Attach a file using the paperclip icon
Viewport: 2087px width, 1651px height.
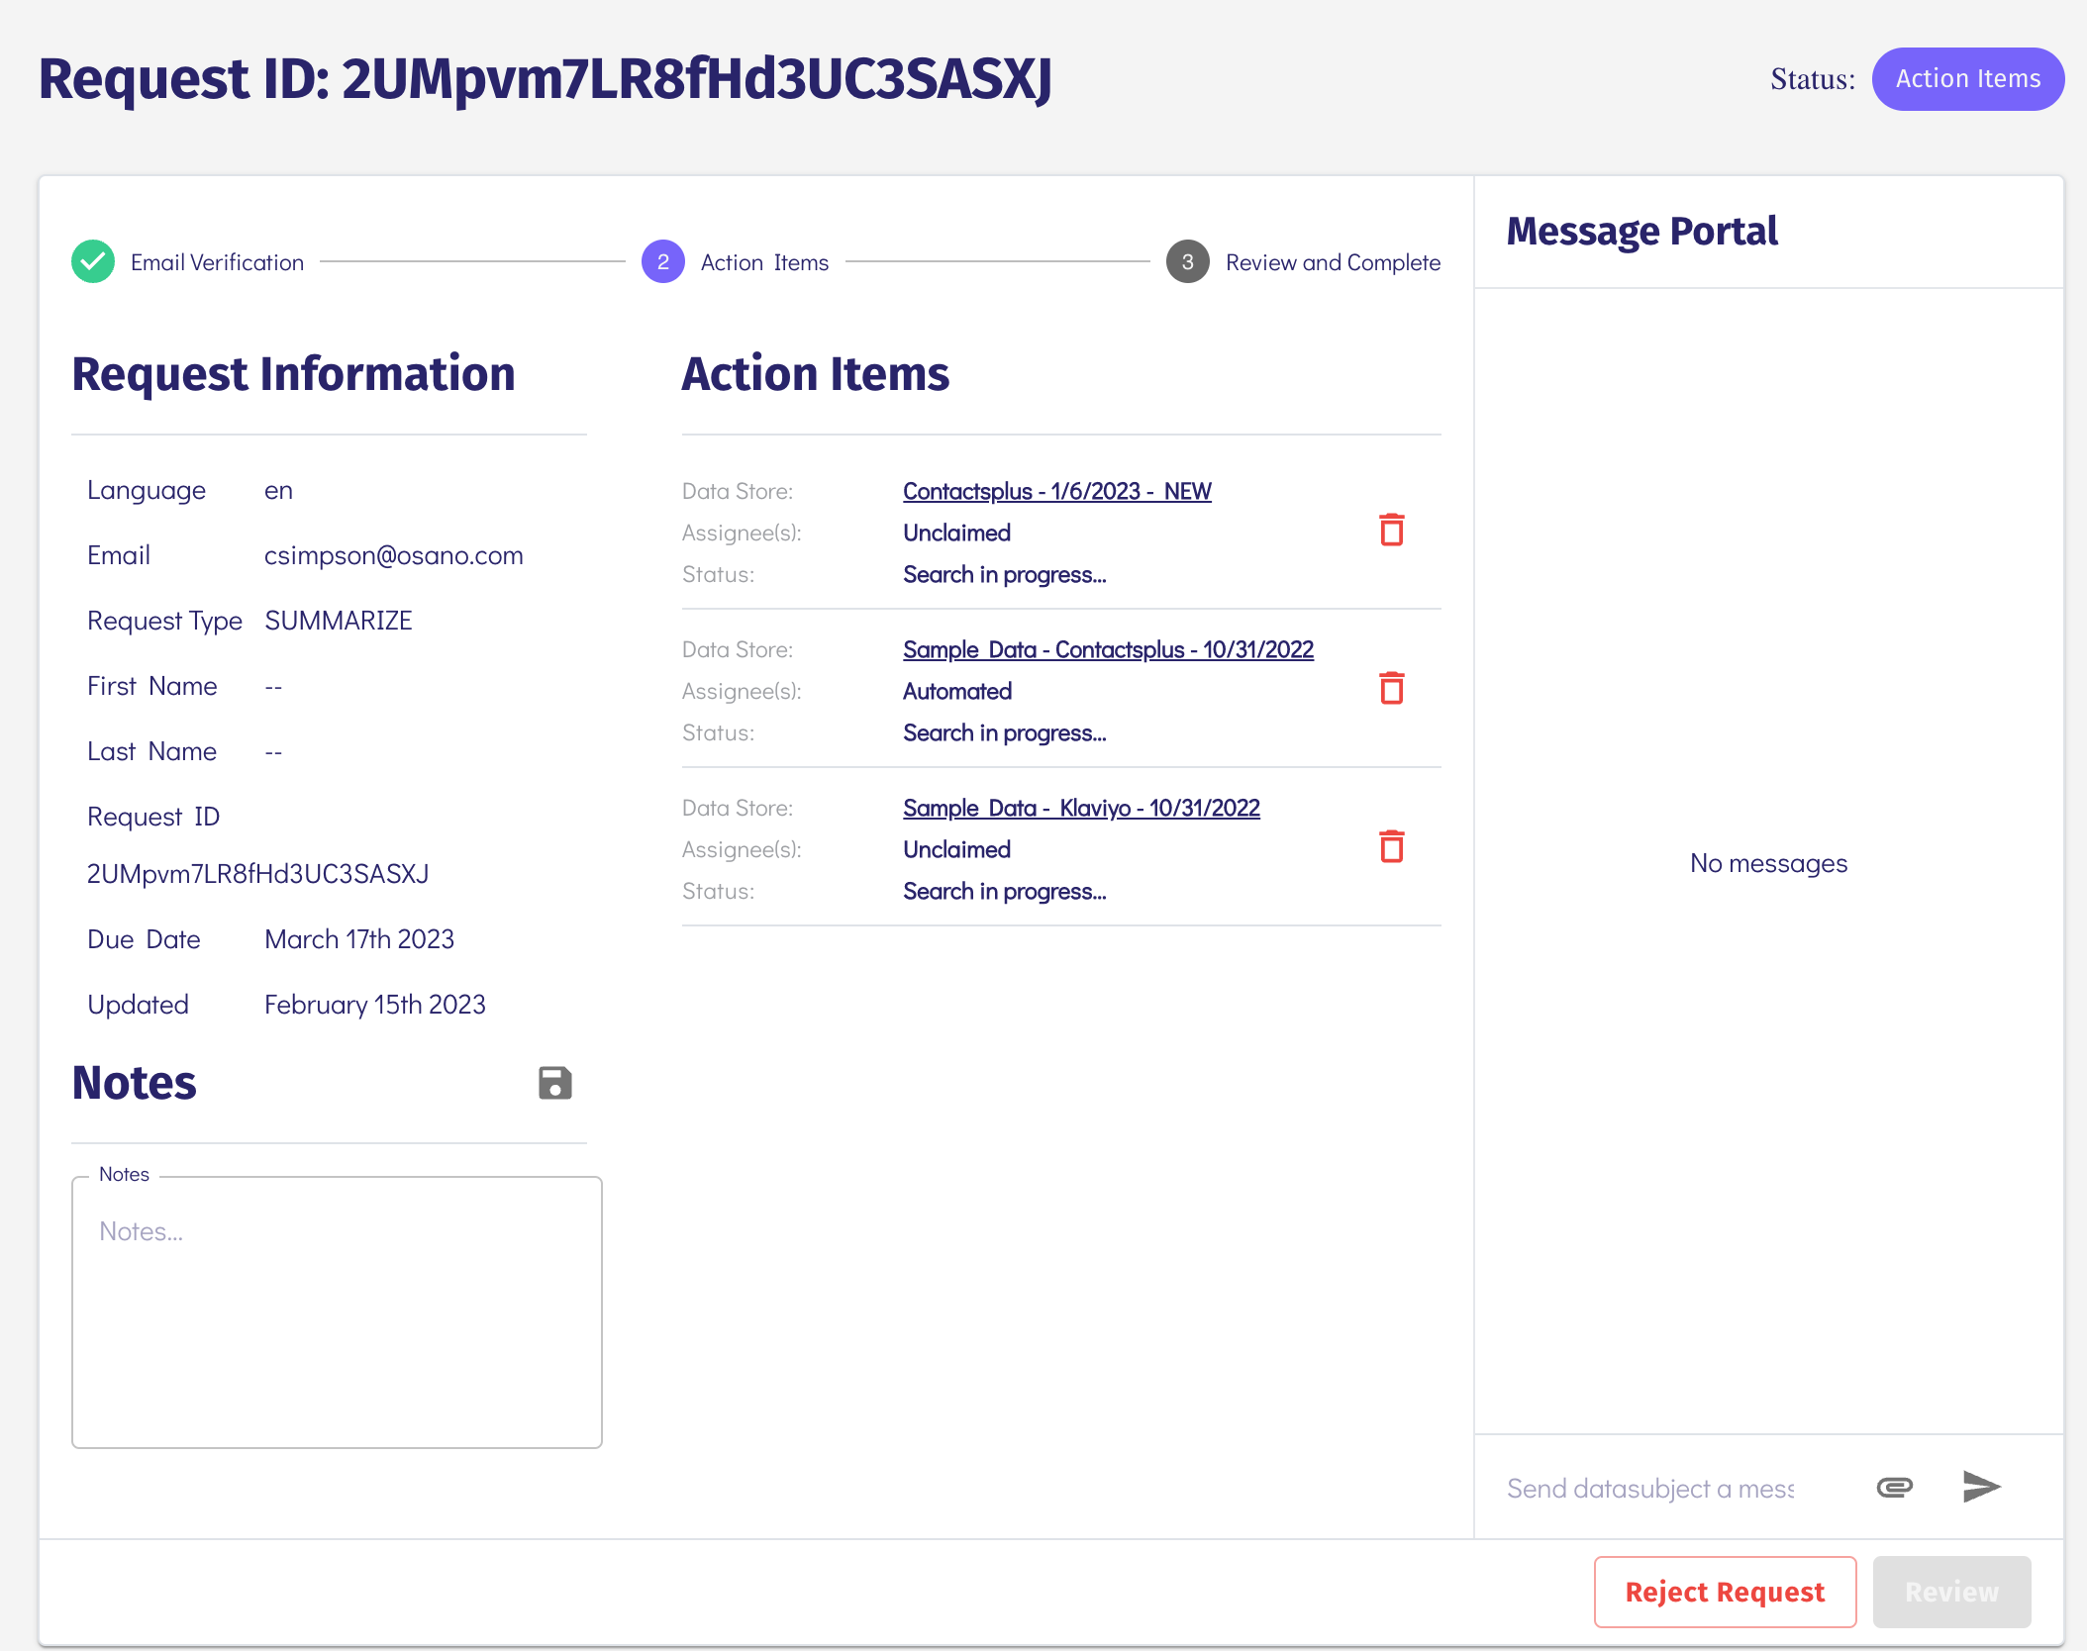(1894, 1487)
